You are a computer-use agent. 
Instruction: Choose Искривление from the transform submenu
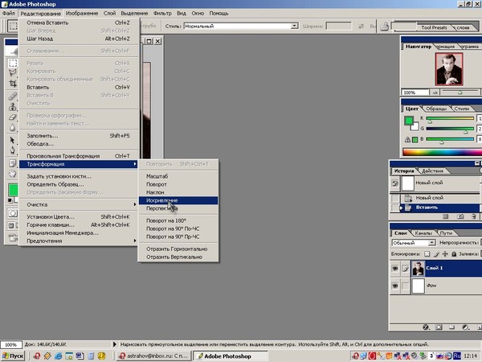(178, 200)
